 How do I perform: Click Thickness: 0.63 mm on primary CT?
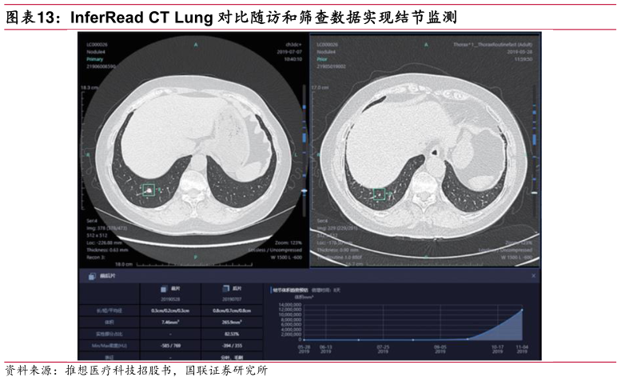click(107, 250)
